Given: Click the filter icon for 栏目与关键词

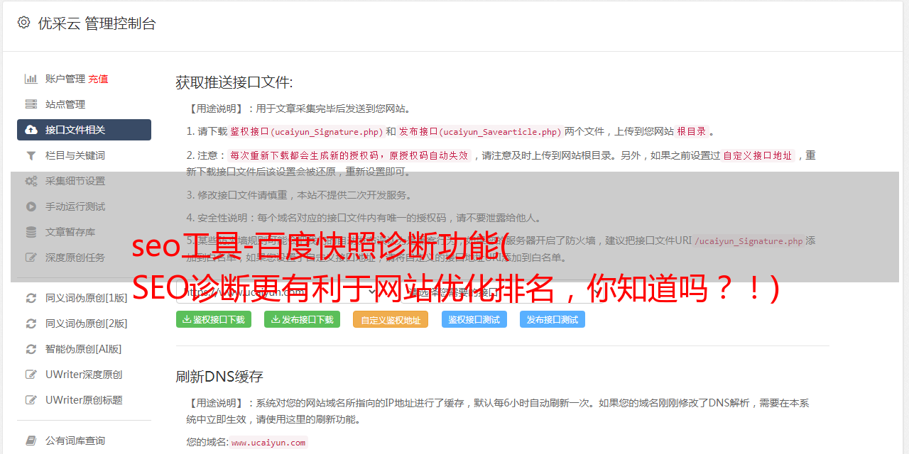Looking at the screenshot, I should 31,155.
